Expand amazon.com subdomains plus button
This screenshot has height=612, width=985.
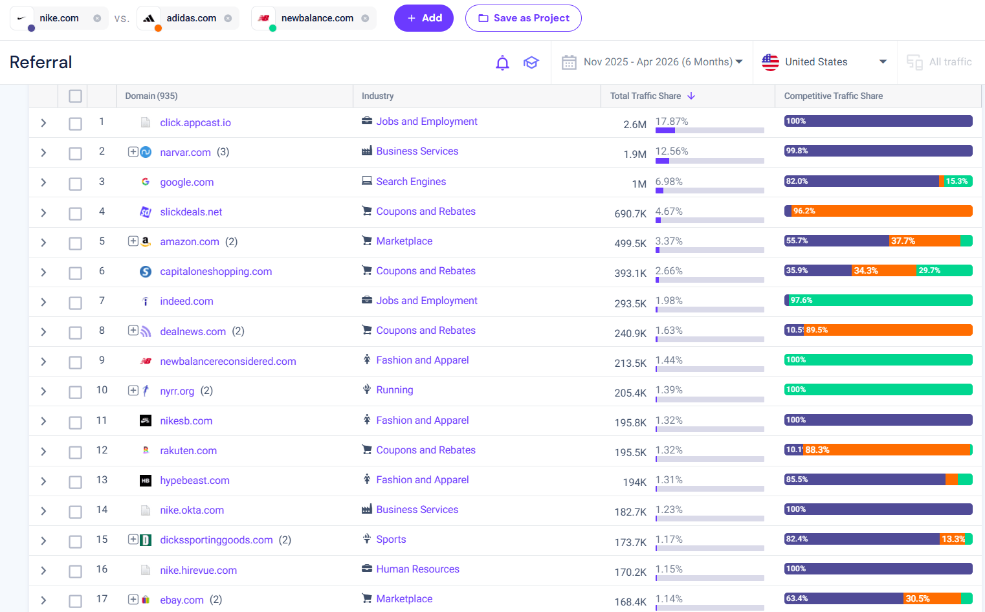click(133, 241)
